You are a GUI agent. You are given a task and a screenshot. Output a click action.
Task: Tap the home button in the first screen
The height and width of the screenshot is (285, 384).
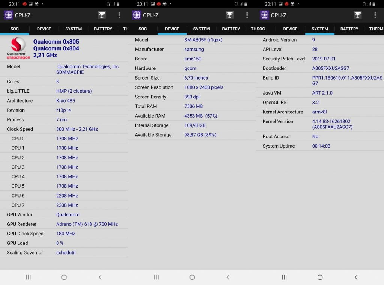click(x=64, y=277)
